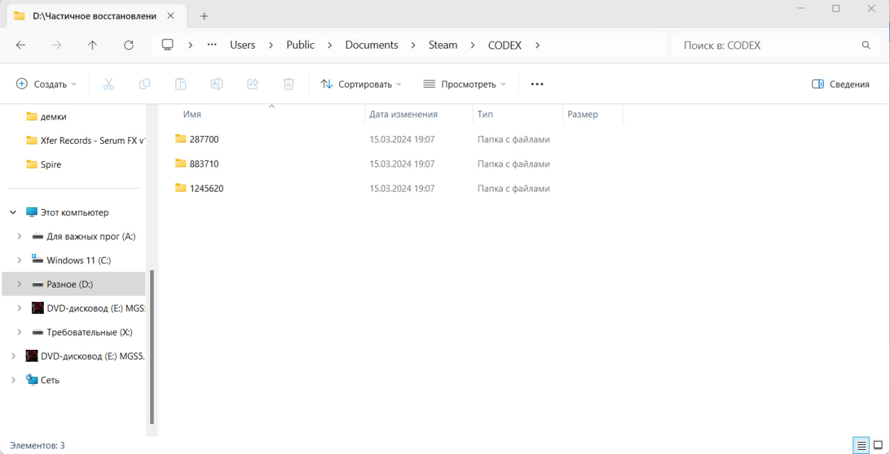
Task: Click the Back navigation arrow
Action: pyautogui.click(x=21, y=45)
